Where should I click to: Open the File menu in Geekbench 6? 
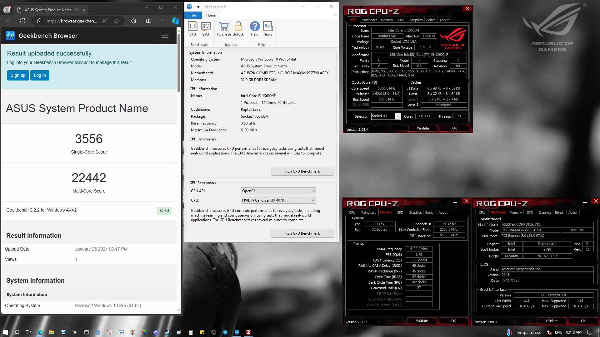point(193,15)
